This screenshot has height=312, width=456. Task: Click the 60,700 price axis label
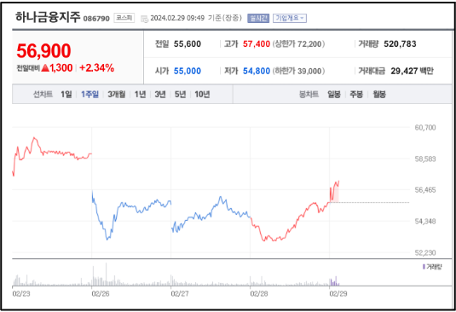click(425, 127)
